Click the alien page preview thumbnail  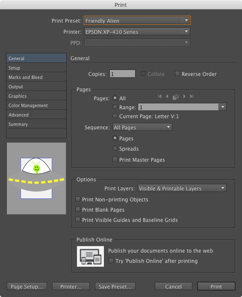pyautogui.click(x=36, y=178)
